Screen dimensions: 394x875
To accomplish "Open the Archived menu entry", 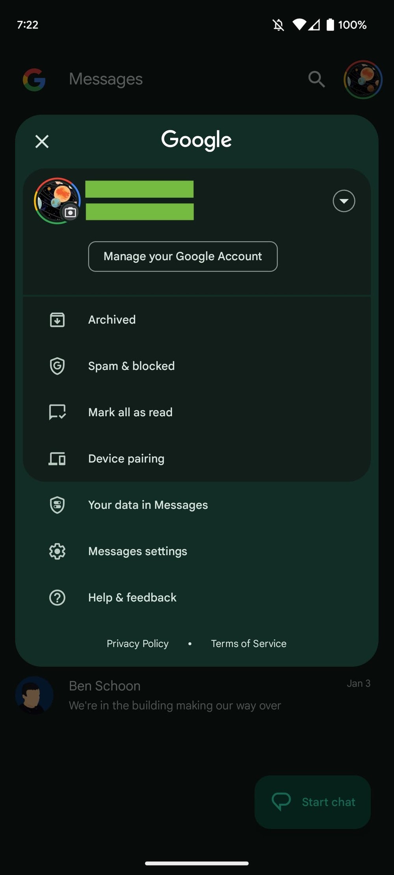I will pos(112,320).
